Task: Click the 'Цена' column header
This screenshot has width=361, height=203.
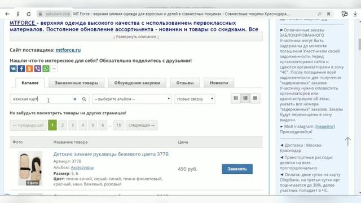Action: [183, 142]
